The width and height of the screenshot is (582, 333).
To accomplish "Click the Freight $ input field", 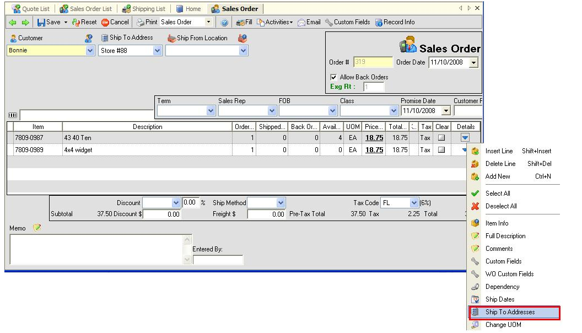I will (267, 214).
